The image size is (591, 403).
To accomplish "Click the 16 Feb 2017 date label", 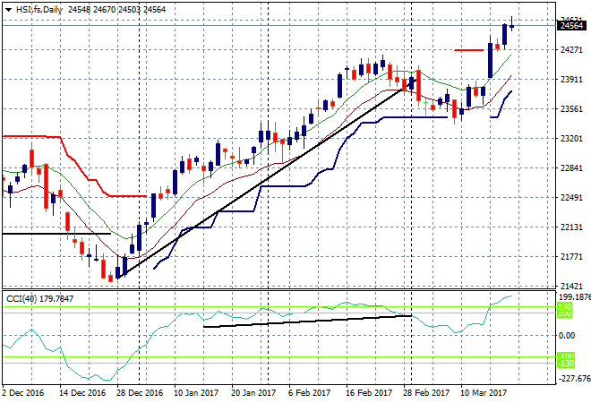I will pos(369,393).
